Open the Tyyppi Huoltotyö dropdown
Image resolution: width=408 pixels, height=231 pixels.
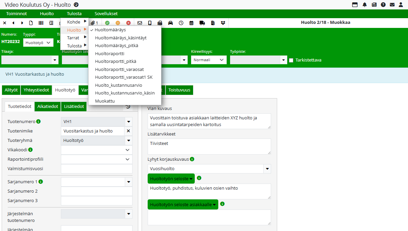(x=38, y=43)
